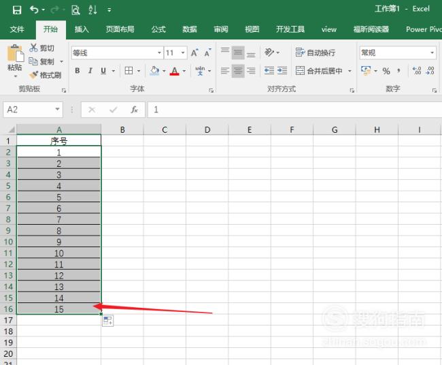This screenshot has height=365, width=442.
Task: Apply the red font color A
Action: point(175,71)
